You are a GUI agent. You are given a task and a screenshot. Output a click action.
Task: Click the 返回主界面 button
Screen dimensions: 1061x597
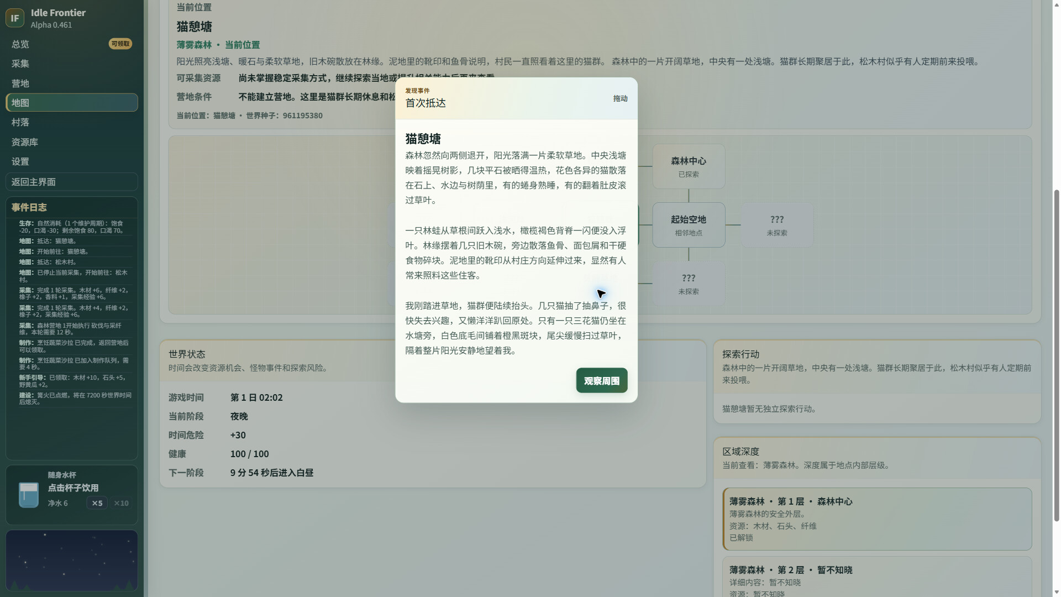[72, 182]
